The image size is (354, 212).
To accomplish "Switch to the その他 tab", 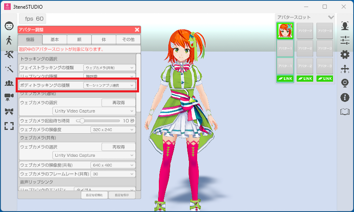I will click(128, 40).
